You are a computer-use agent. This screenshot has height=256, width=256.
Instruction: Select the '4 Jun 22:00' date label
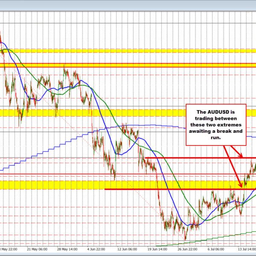(x=96, y=249)
